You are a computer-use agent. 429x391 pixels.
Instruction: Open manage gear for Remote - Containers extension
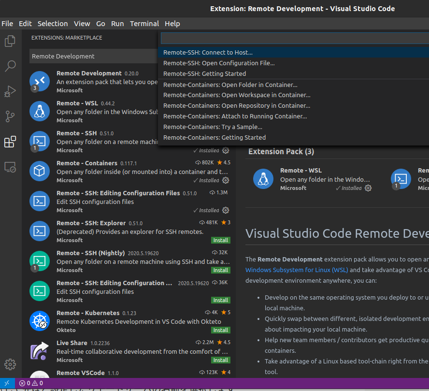[x=226, y=180]
